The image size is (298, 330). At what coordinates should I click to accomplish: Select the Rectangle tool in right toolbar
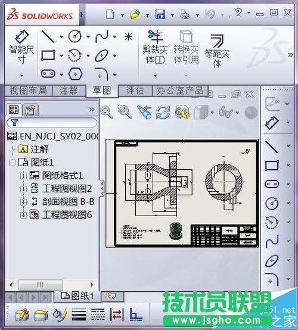point(272,166)
